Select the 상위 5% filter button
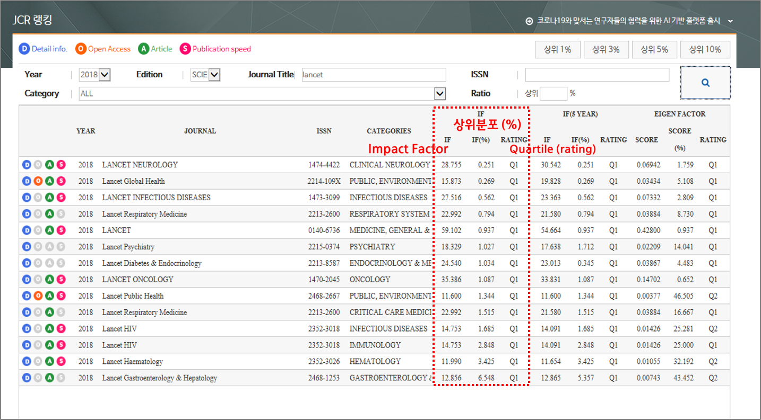Image resolution: width=761 pixels, height=420 pixels. coord(654,50)
